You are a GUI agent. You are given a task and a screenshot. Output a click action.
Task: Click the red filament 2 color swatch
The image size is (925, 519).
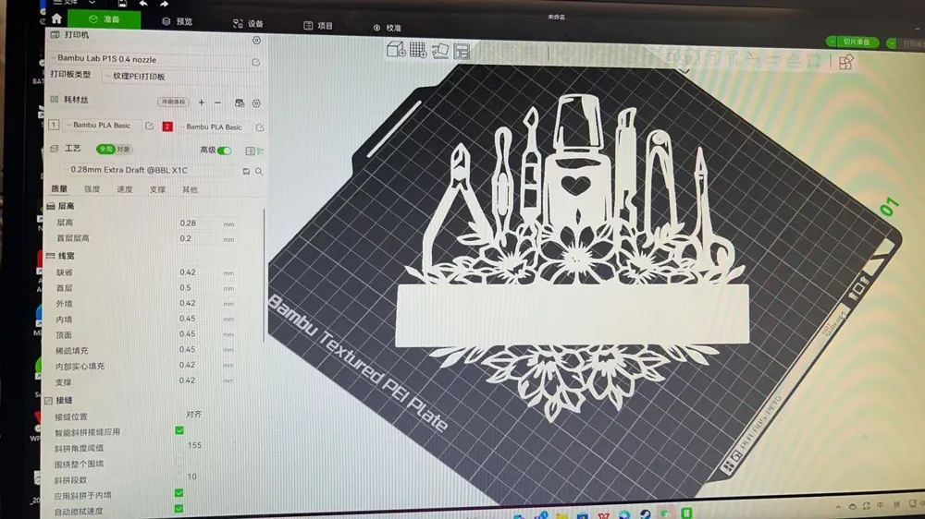[x=167, y=127]
